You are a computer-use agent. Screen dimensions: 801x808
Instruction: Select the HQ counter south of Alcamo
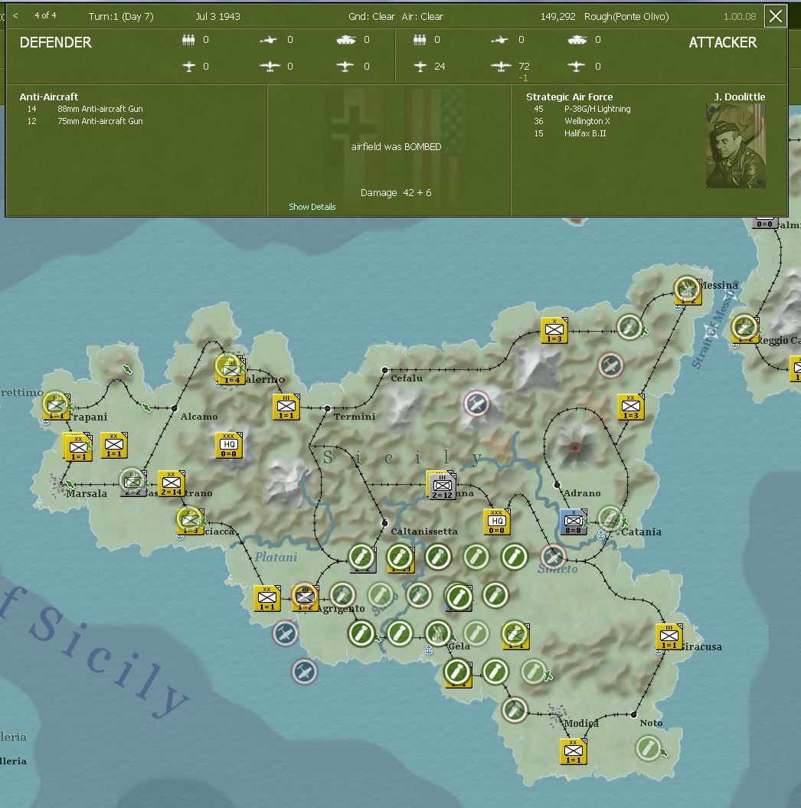point(229,445)
